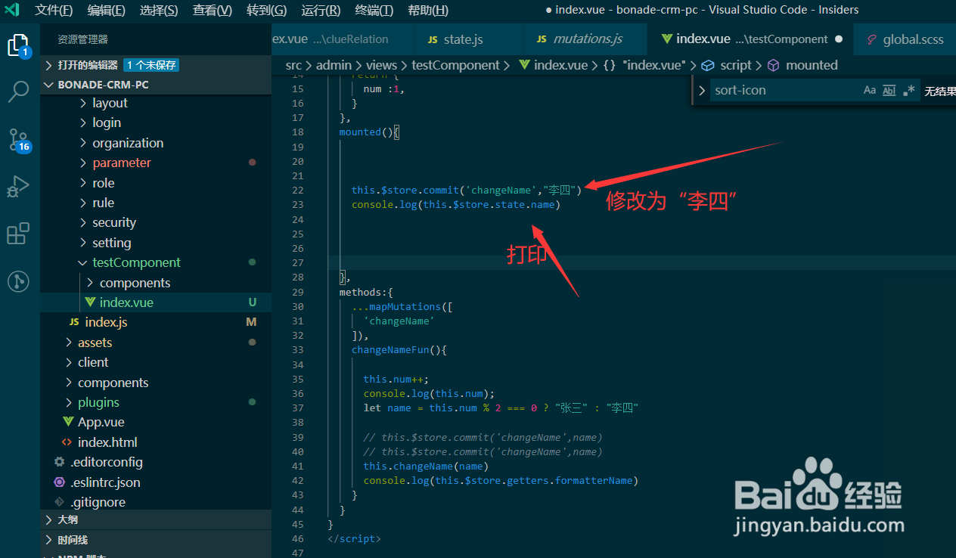
Task: Expand the replace field in find widget
Action: pos(702,90)
